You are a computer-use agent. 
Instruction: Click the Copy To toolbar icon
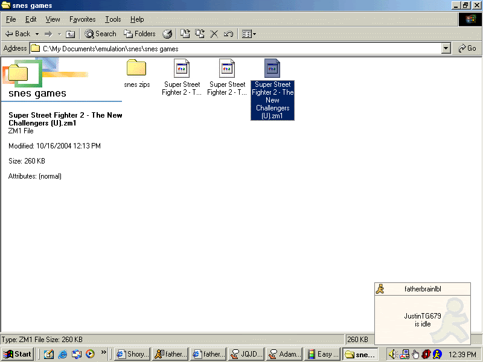(x=200, y=34)
